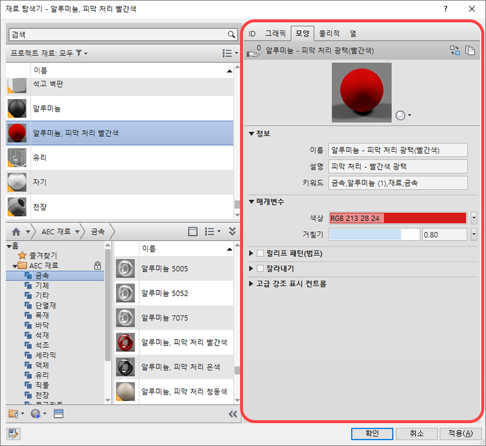Enable the 잘라내기 checkbox
Viewport: 486px width, 446px height.
(261, 268)
